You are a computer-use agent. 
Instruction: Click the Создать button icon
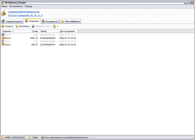click(3, 26)
